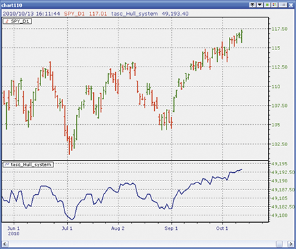This screenshot has height=249, width=296.
Task: Close the chart110 window
Action: pyautogui.click(x=291, y=5)
